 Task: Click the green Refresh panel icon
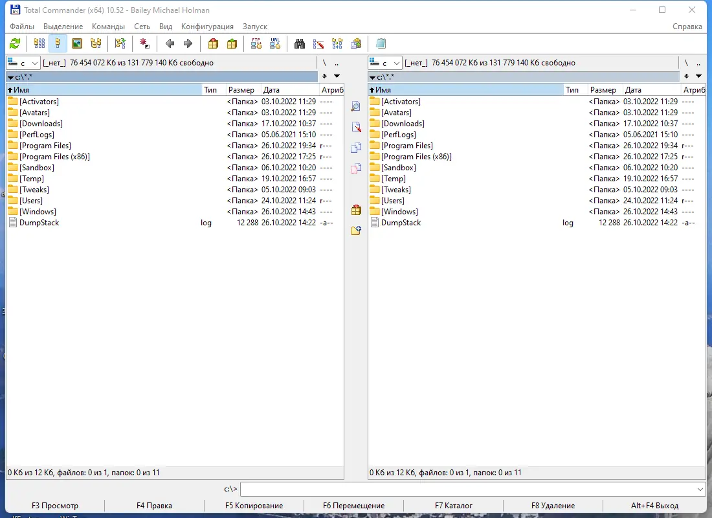pos(15,43)
